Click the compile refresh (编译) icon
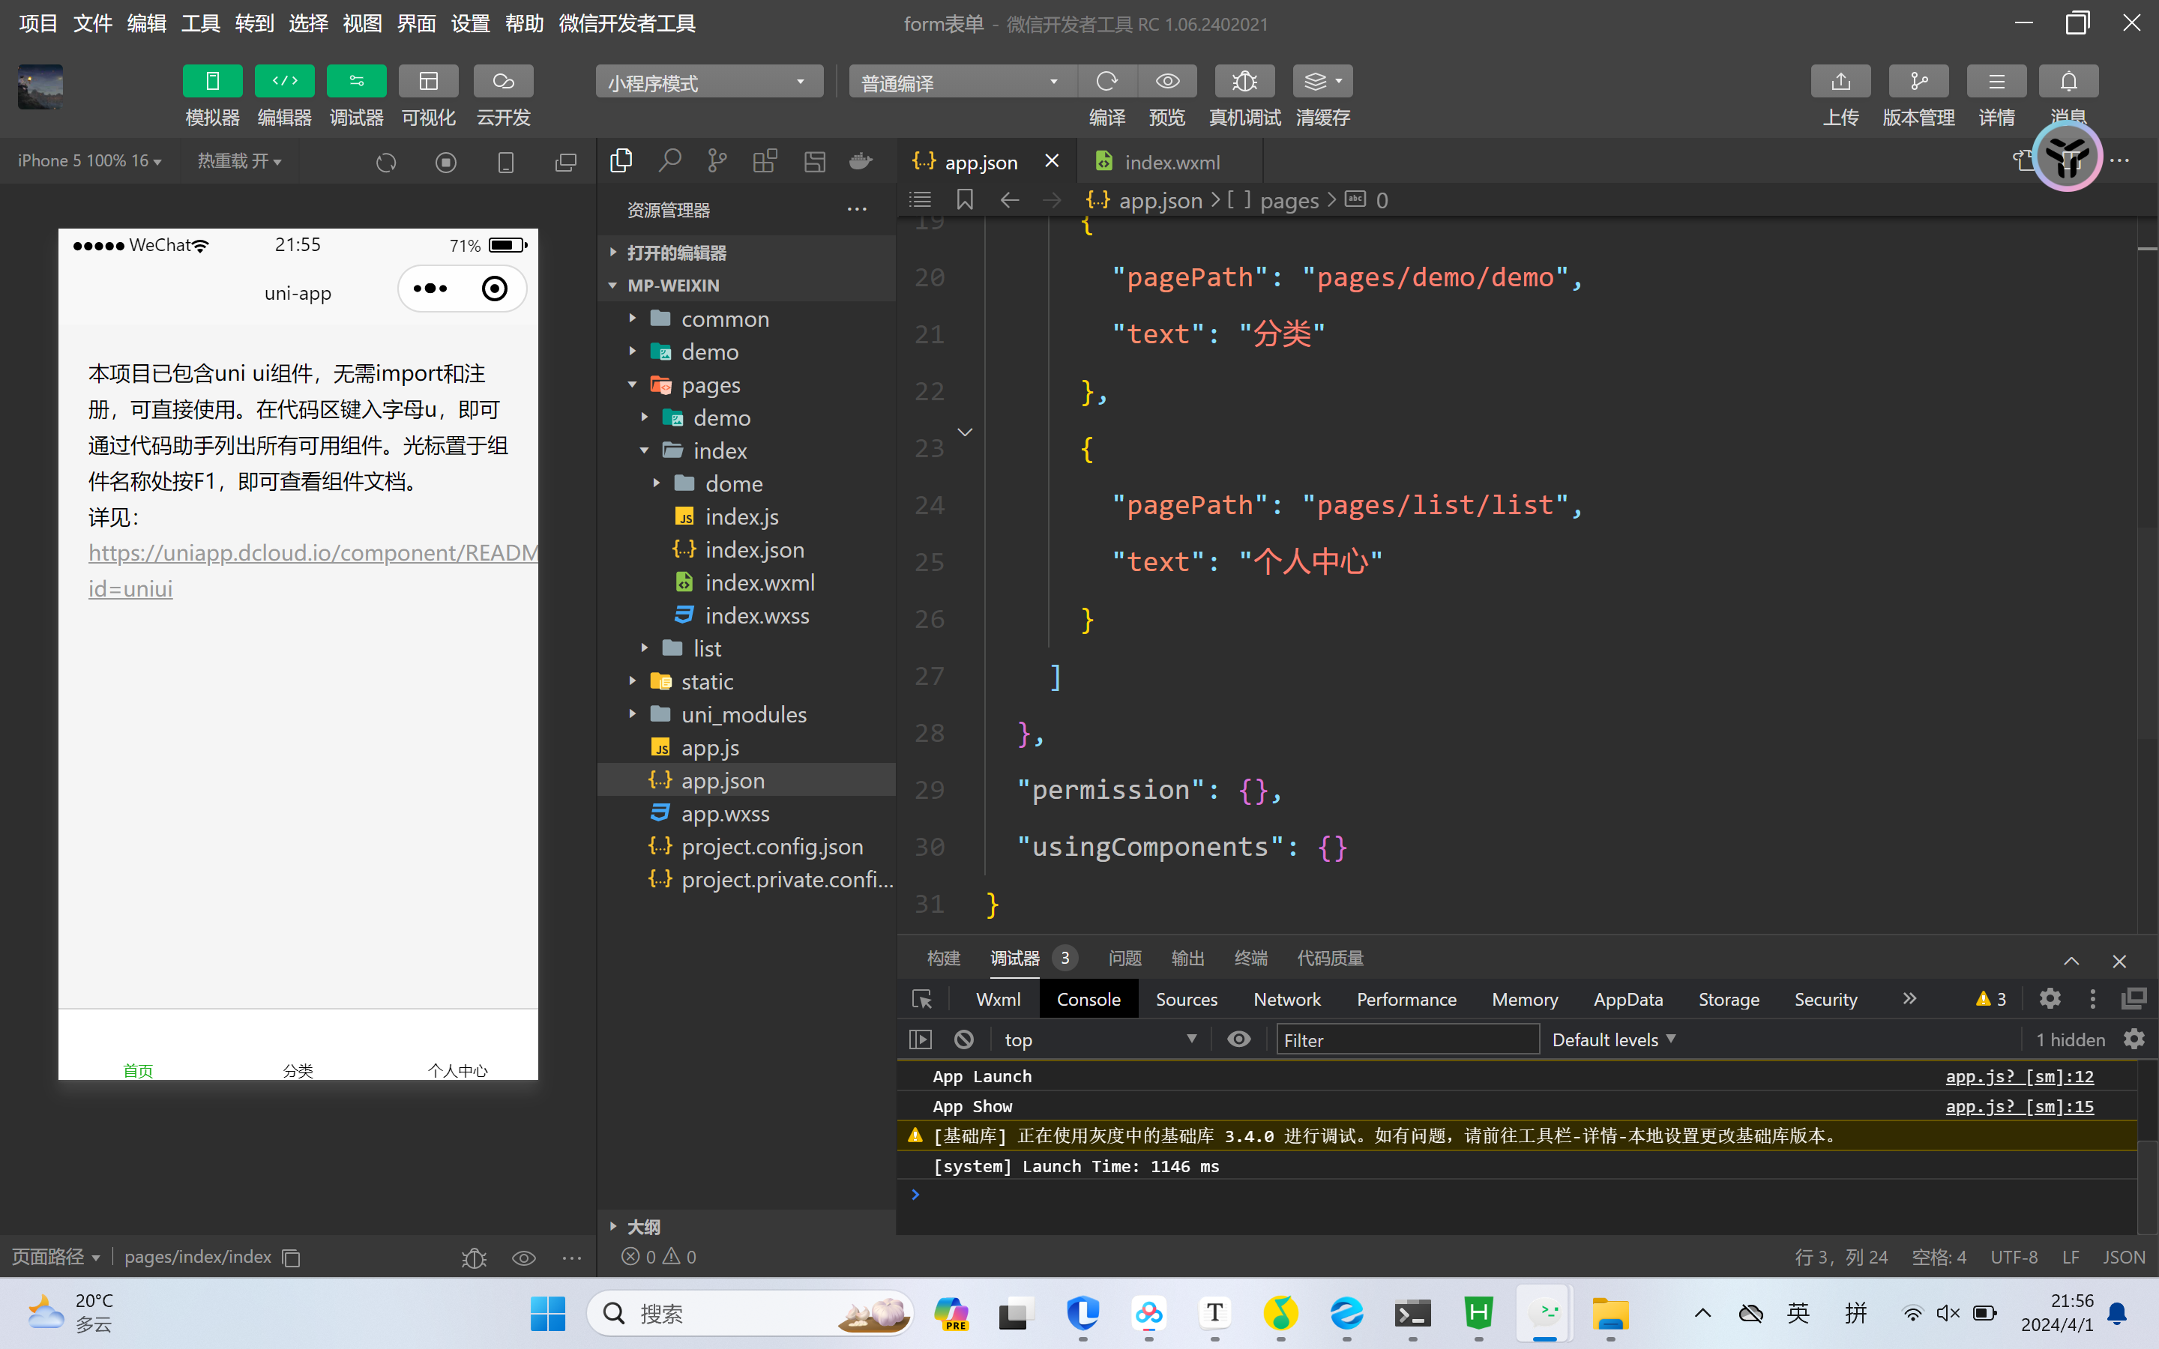The image size is (2159, 1349). click(x=1106, y=81)
